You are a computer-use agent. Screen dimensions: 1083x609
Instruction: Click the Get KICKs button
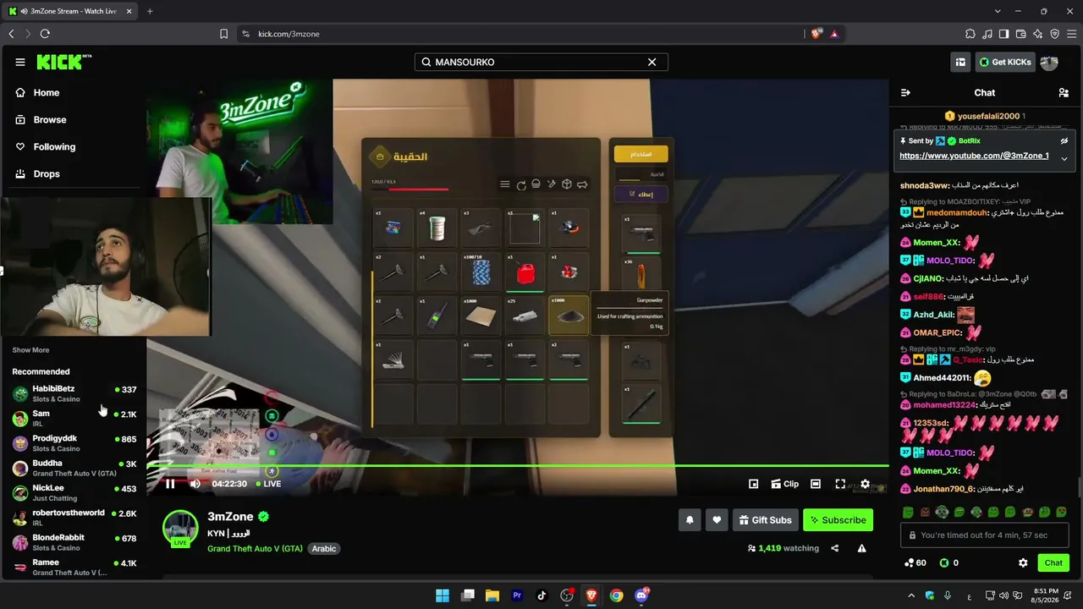[x=1005, y=62]
